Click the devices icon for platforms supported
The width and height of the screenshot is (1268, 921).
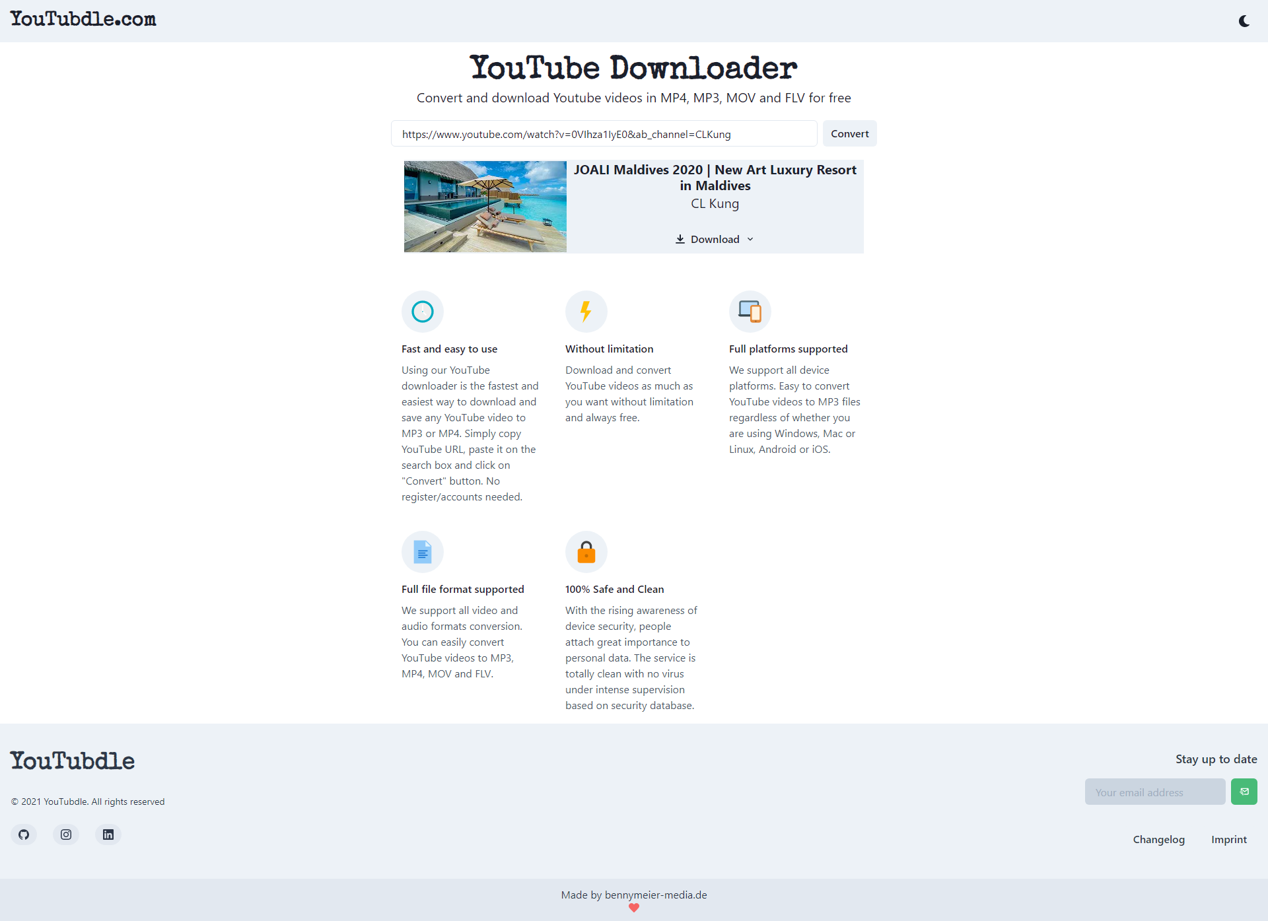click(750, 312)
